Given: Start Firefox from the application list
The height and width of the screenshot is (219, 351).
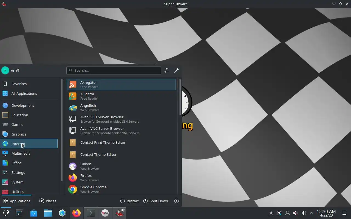Looking at the screenshot, I should [121, 178].
